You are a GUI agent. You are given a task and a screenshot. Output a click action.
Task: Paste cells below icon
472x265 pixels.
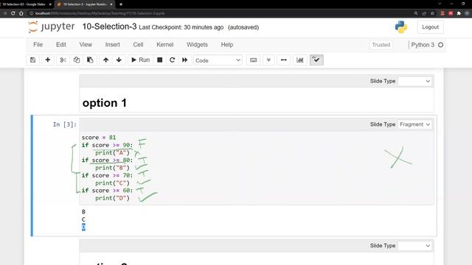tap(90, 60)
